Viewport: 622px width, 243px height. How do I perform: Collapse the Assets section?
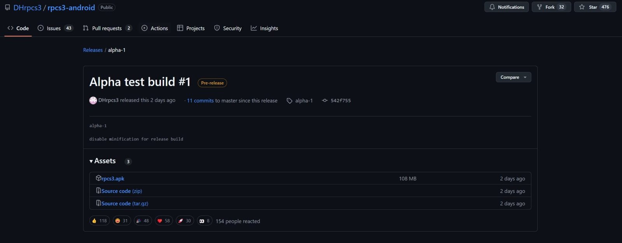[103, 161]
